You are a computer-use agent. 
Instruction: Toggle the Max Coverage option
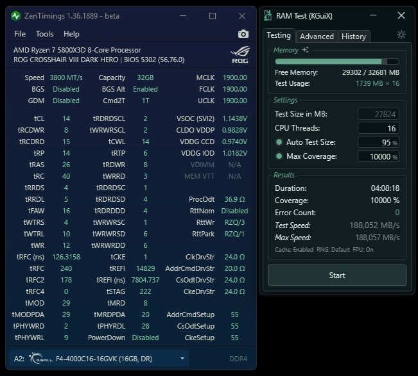tap(279, 156)
